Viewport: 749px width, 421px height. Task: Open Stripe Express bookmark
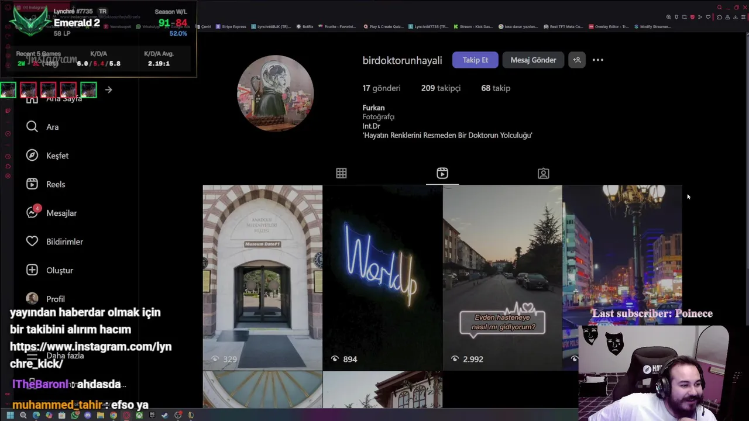click(x=231, y=26)
